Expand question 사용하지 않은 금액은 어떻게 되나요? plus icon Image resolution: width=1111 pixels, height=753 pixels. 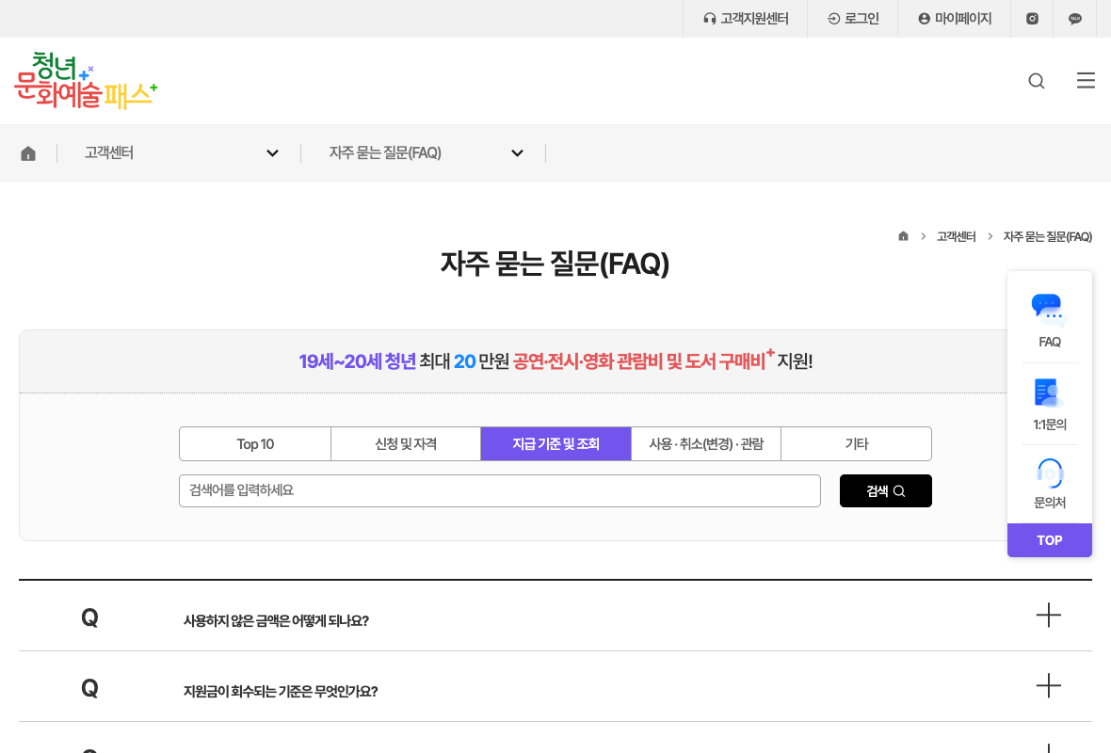(1049, 615)
